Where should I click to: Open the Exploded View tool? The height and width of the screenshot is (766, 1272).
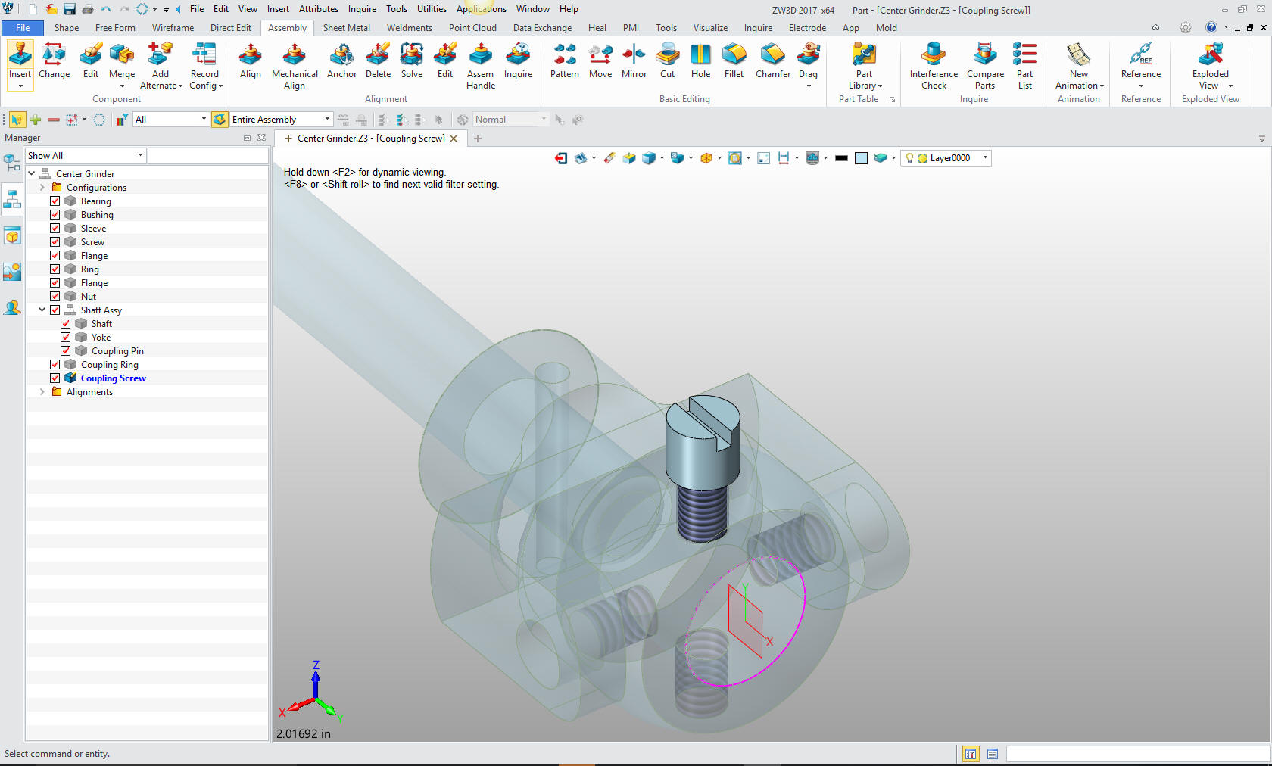click(x=1210, y=67)
